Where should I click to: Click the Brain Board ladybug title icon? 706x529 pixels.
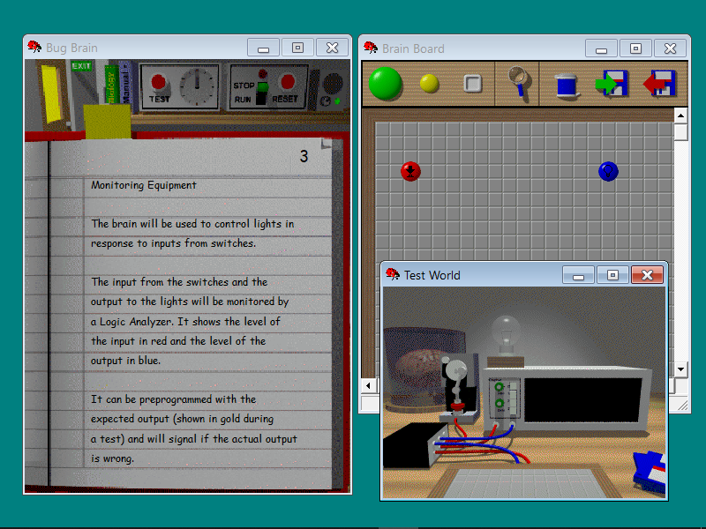pos(371,48)
